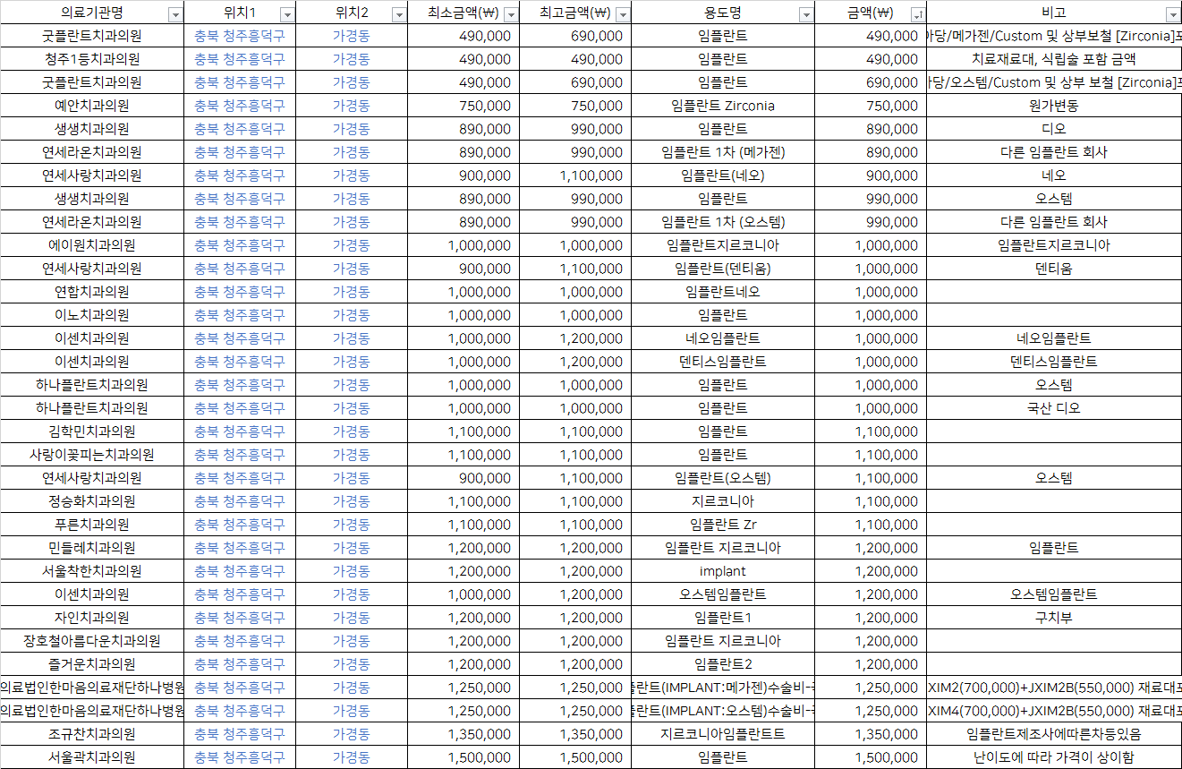Open 충북 청주흥덕구 link in 푸른치과의원 row
The height and width of the screenshot is (769, 1182).
pyautogui.click(x=239, y=525)
